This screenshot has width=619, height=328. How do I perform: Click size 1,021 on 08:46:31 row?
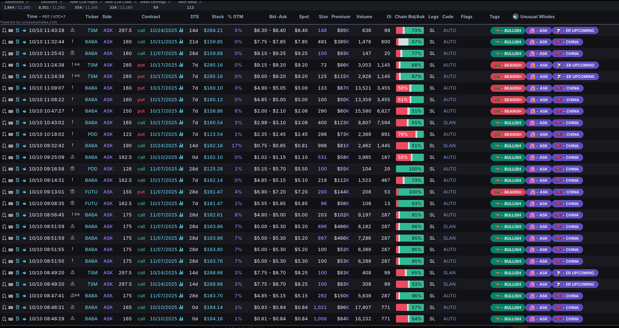click(320, 307)
